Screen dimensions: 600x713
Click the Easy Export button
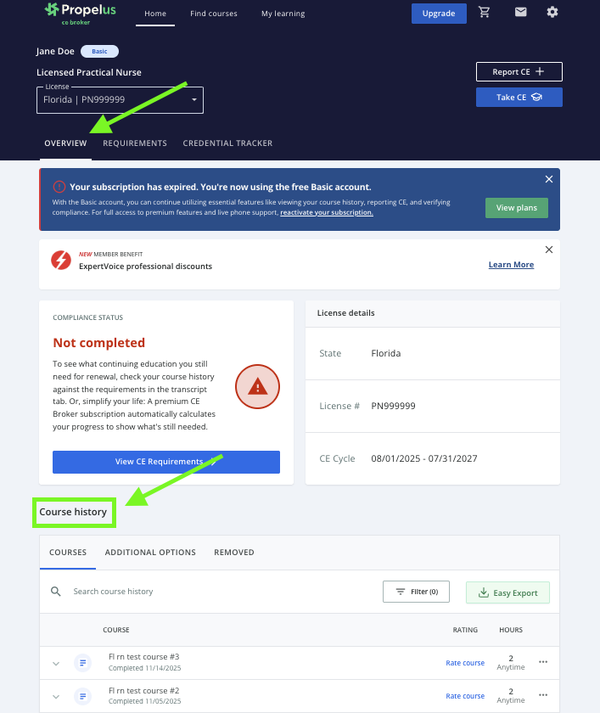[507, 592]
